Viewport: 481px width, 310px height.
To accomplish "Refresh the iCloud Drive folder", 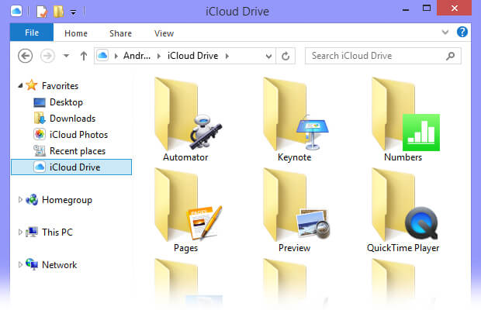I will [285, 56].
